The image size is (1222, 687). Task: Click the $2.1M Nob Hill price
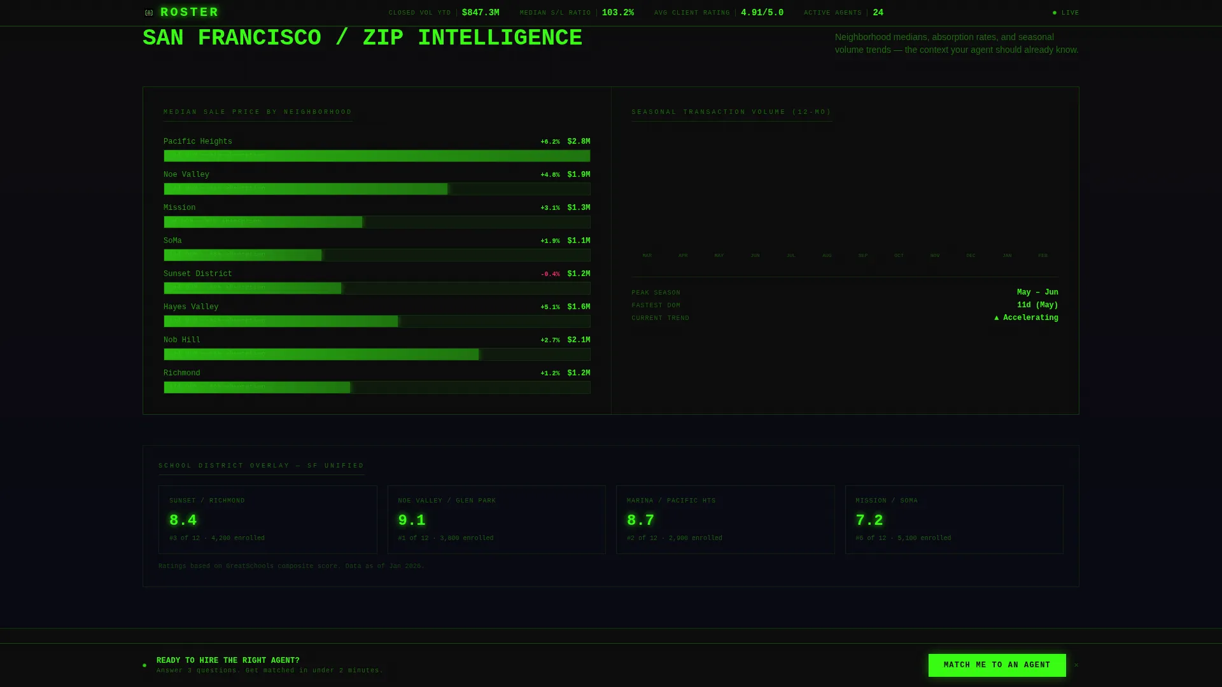coord(579,340)
